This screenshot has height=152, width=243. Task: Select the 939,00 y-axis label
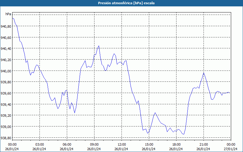click(6, 127)
